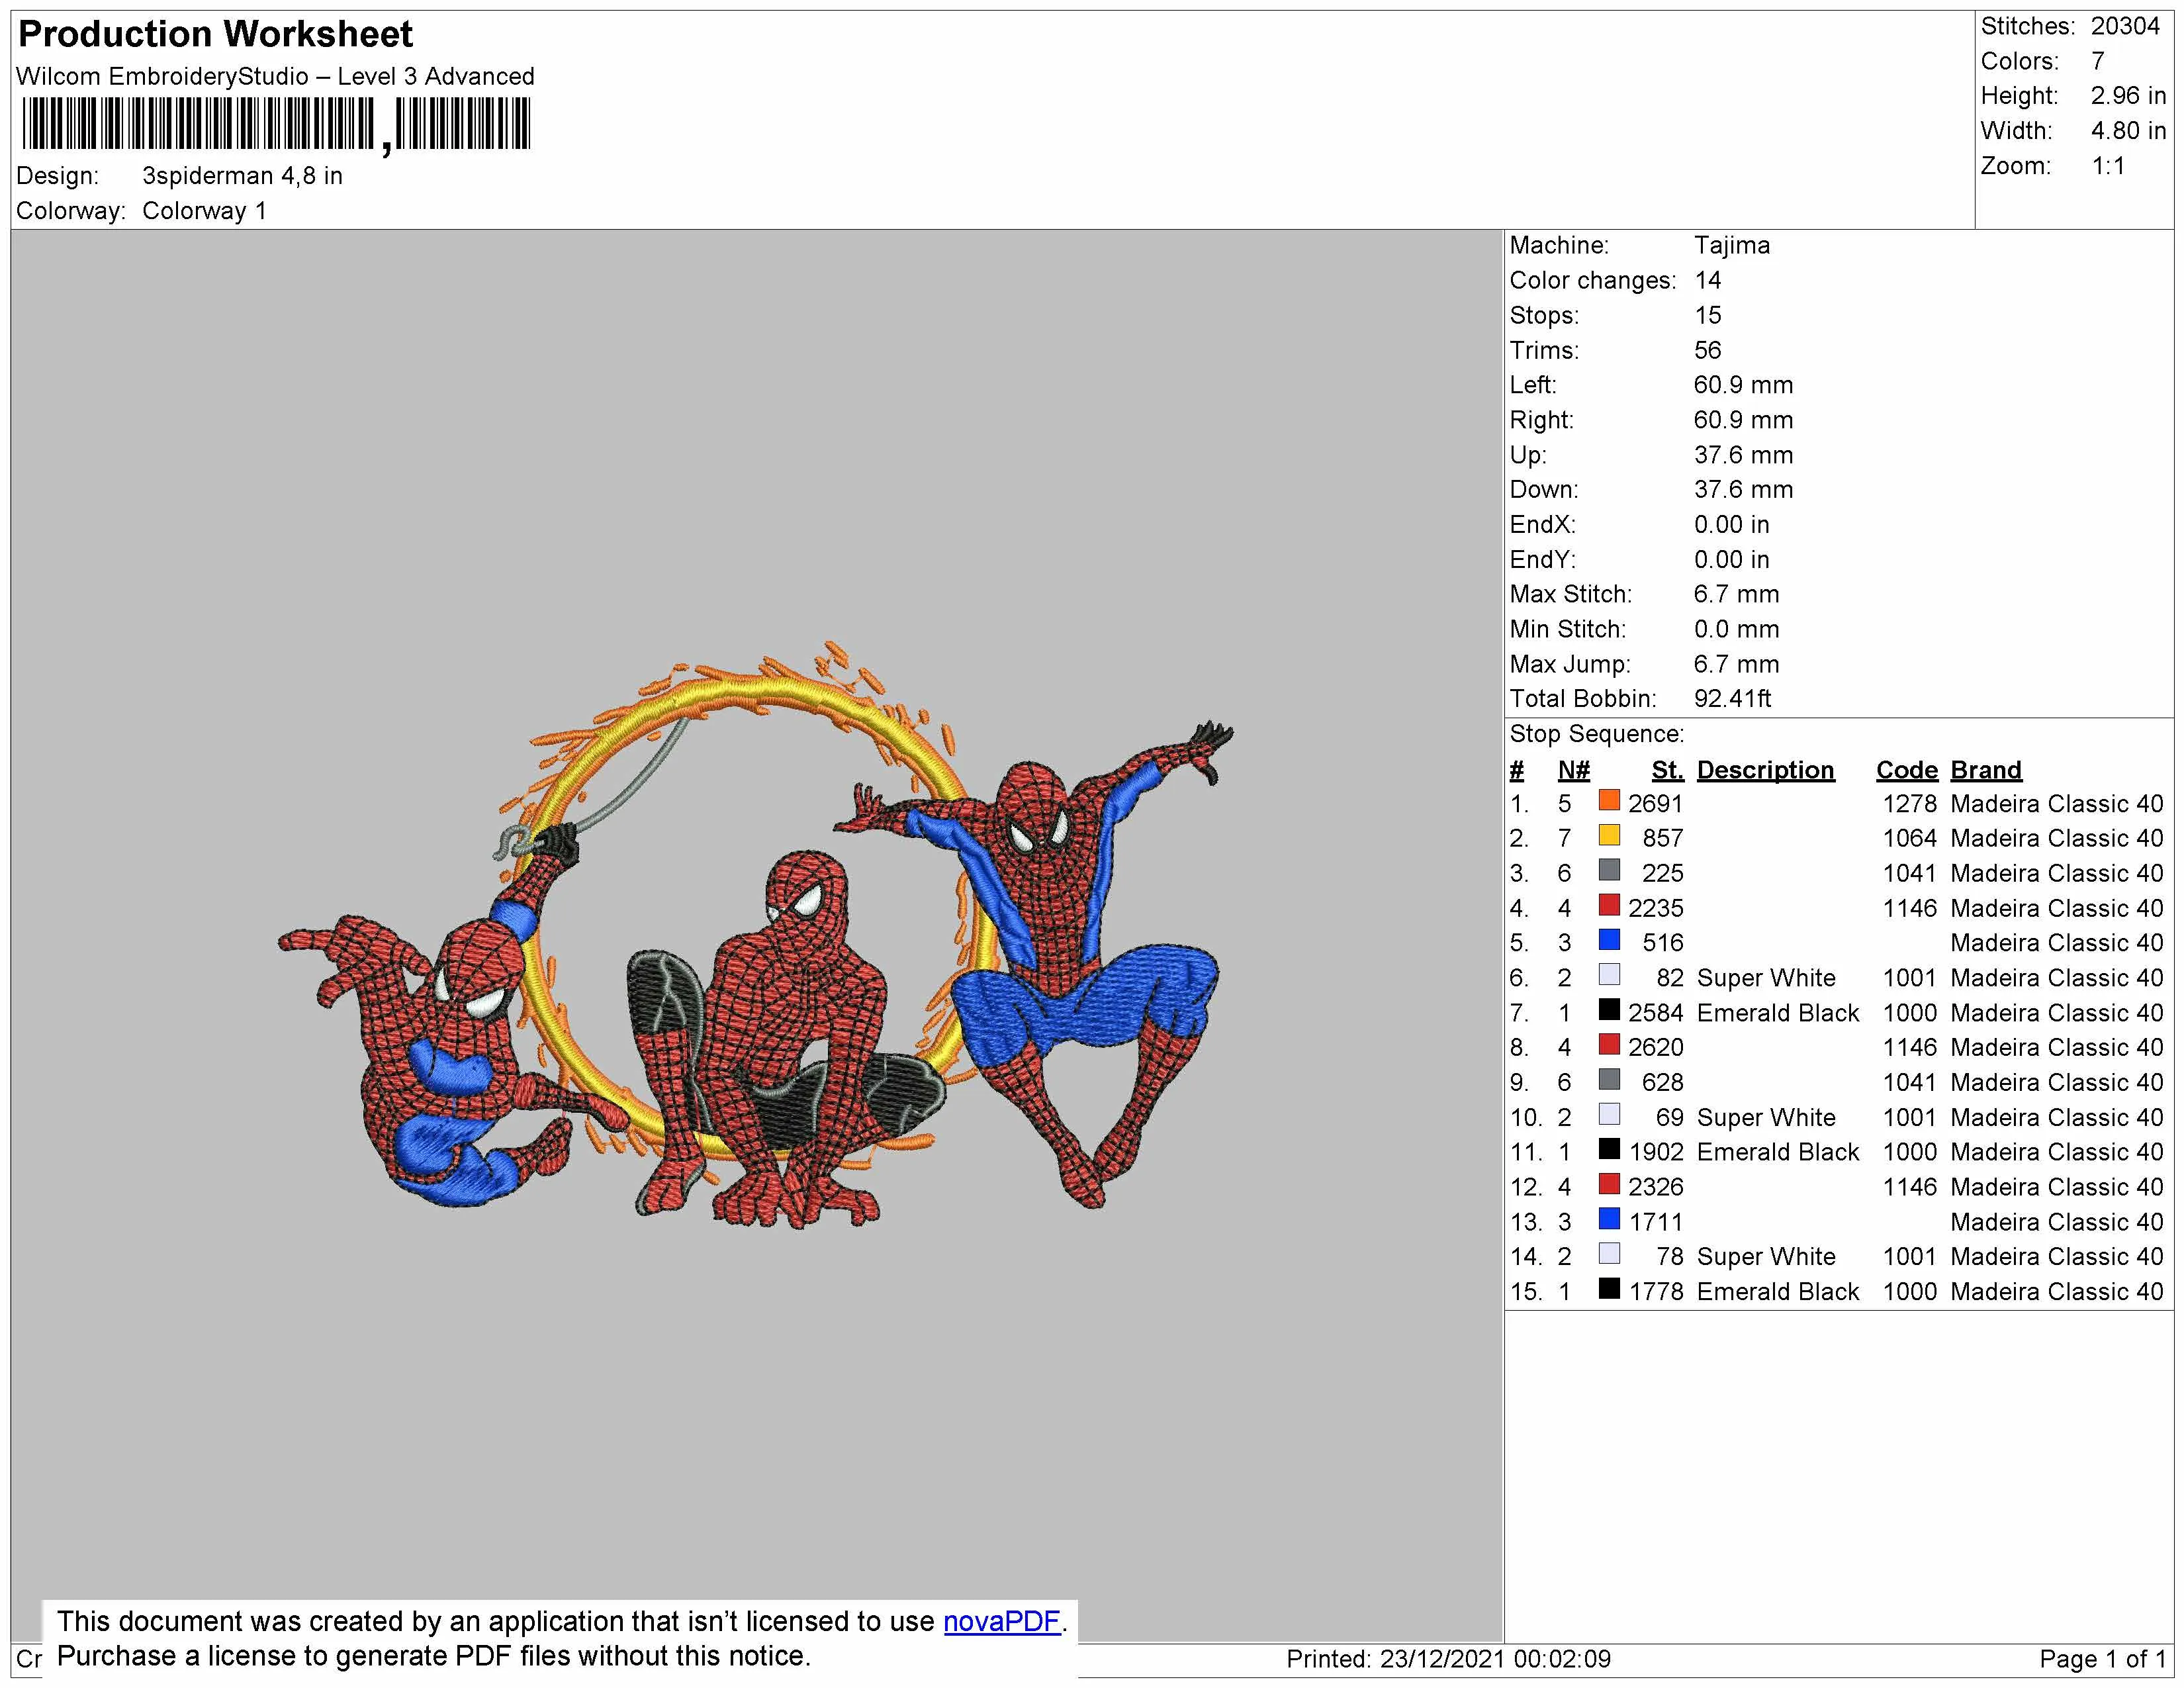Click the "EndX:" label
Viewport: 2184px width, 1688px height.
(x=1542, y=524)
